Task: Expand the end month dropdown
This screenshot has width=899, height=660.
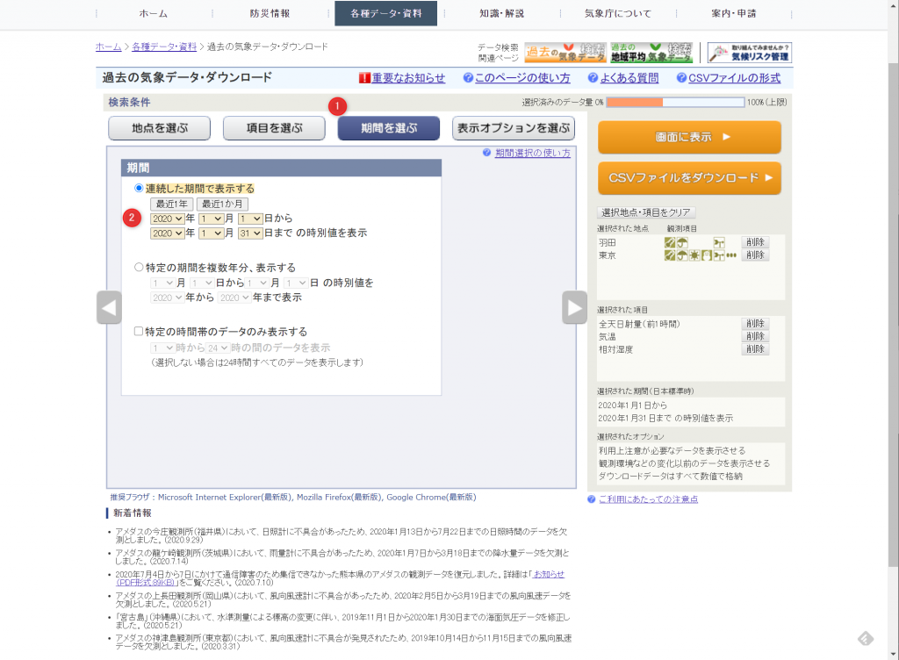Action: tap(211, 233)
